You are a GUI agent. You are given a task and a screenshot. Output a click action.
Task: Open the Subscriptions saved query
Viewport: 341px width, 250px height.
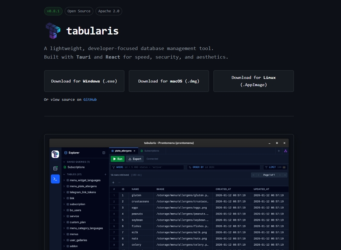pos(76,167)
